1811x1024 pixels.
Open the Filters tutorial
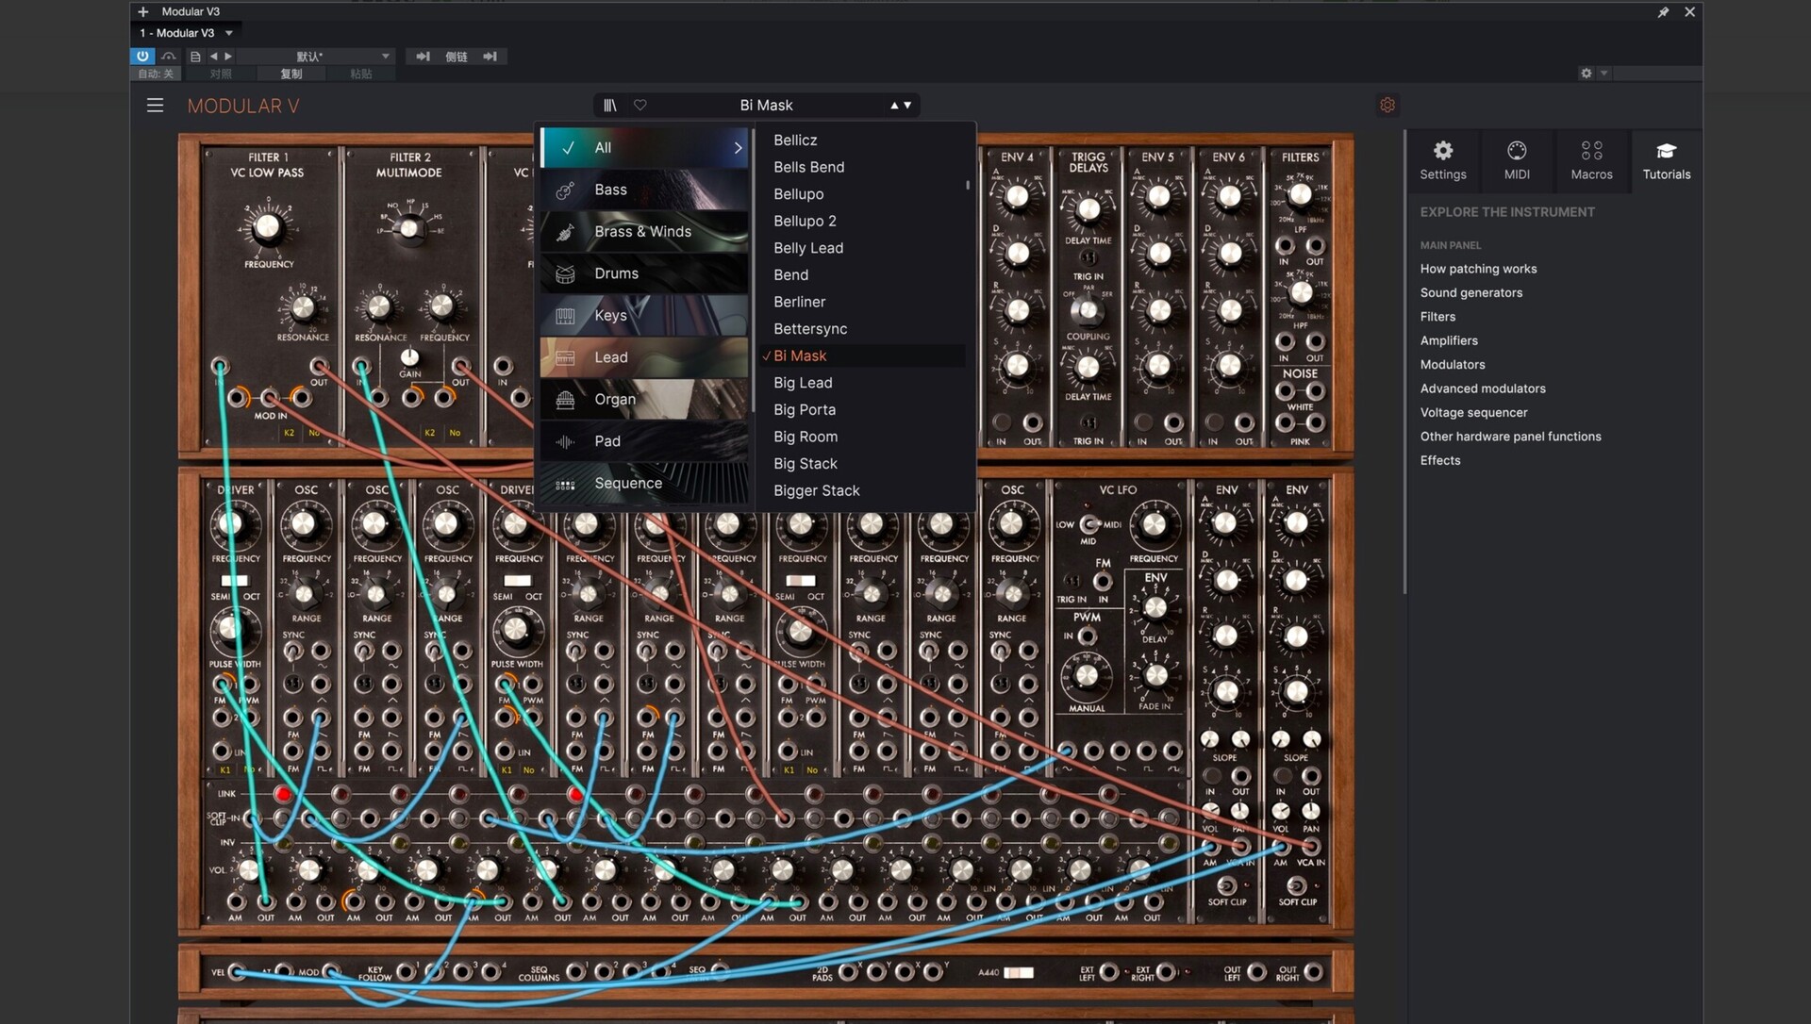[x=1437, y=317]
